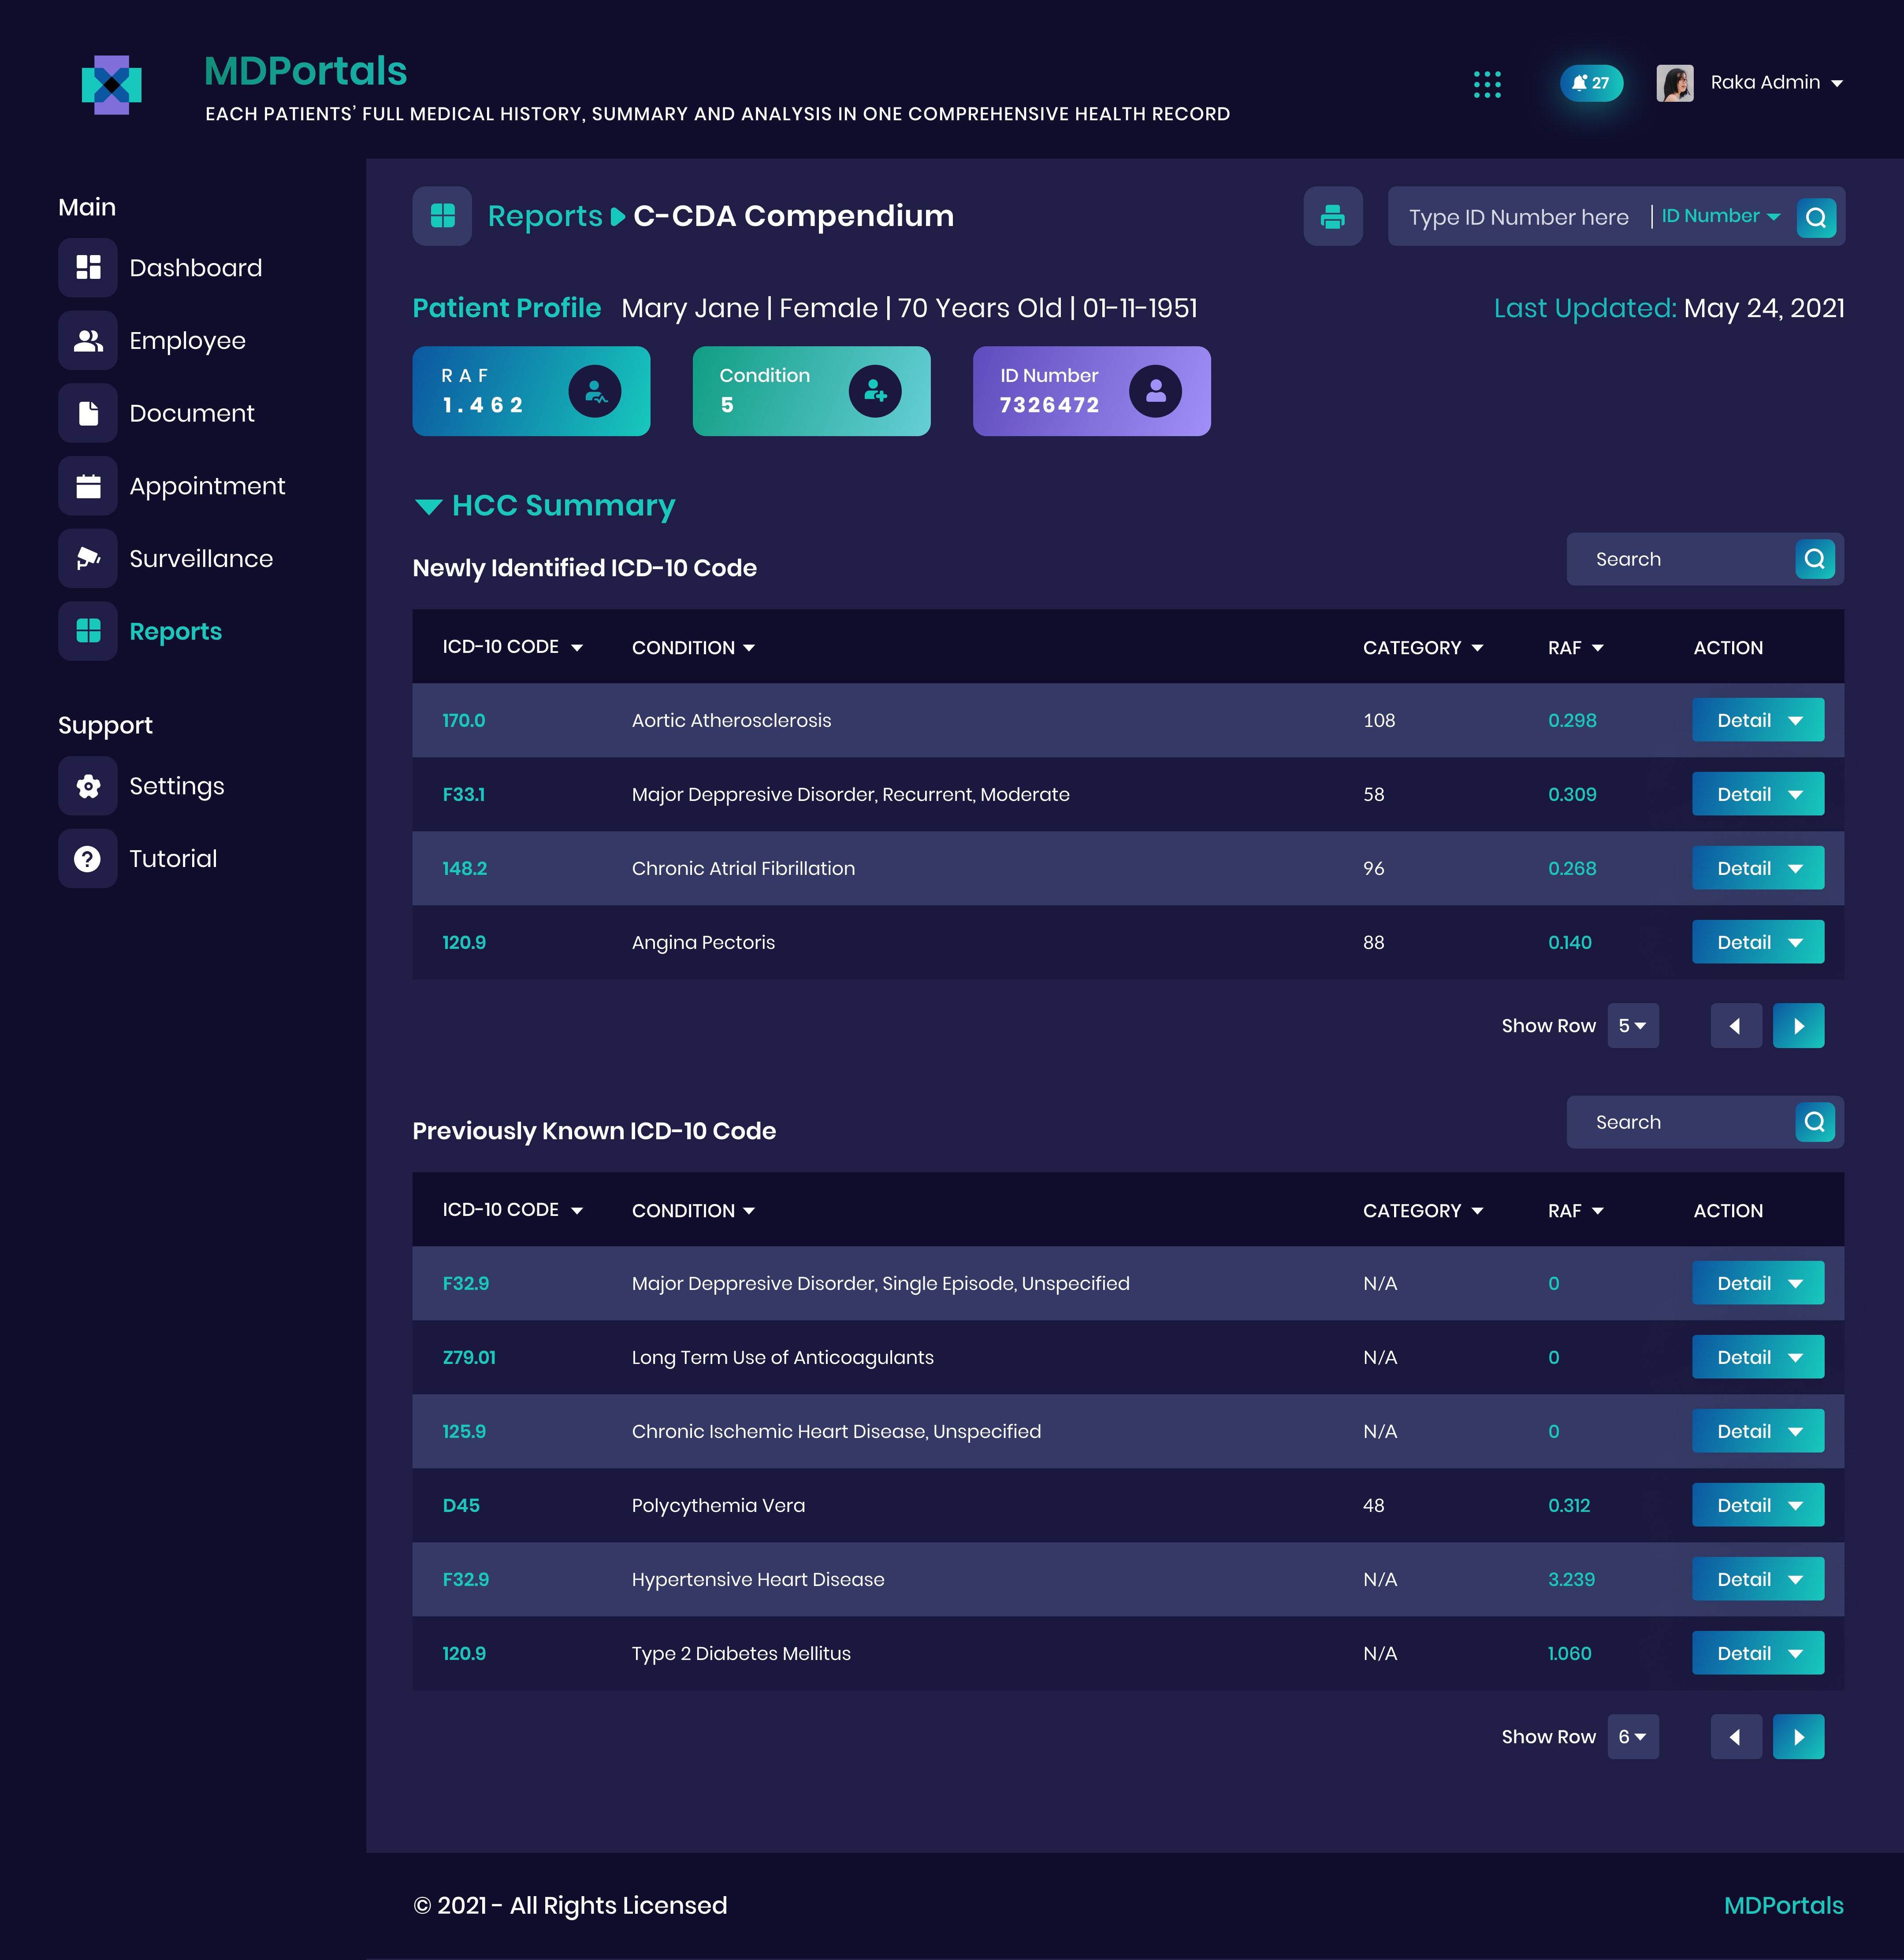
Task: Click the Surveillance camera icon in sidebar
Action: pyautogui.click(x=88, y=558)
